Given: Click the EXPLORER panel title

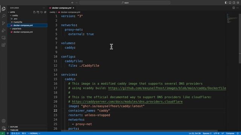Looking at the screenshot, I should [14, 8].
